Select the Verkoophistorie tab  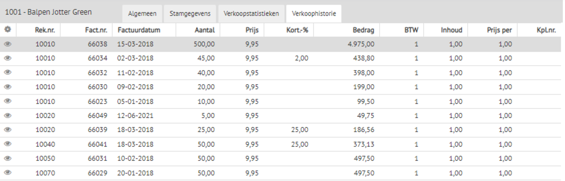[x=314, y=14]
